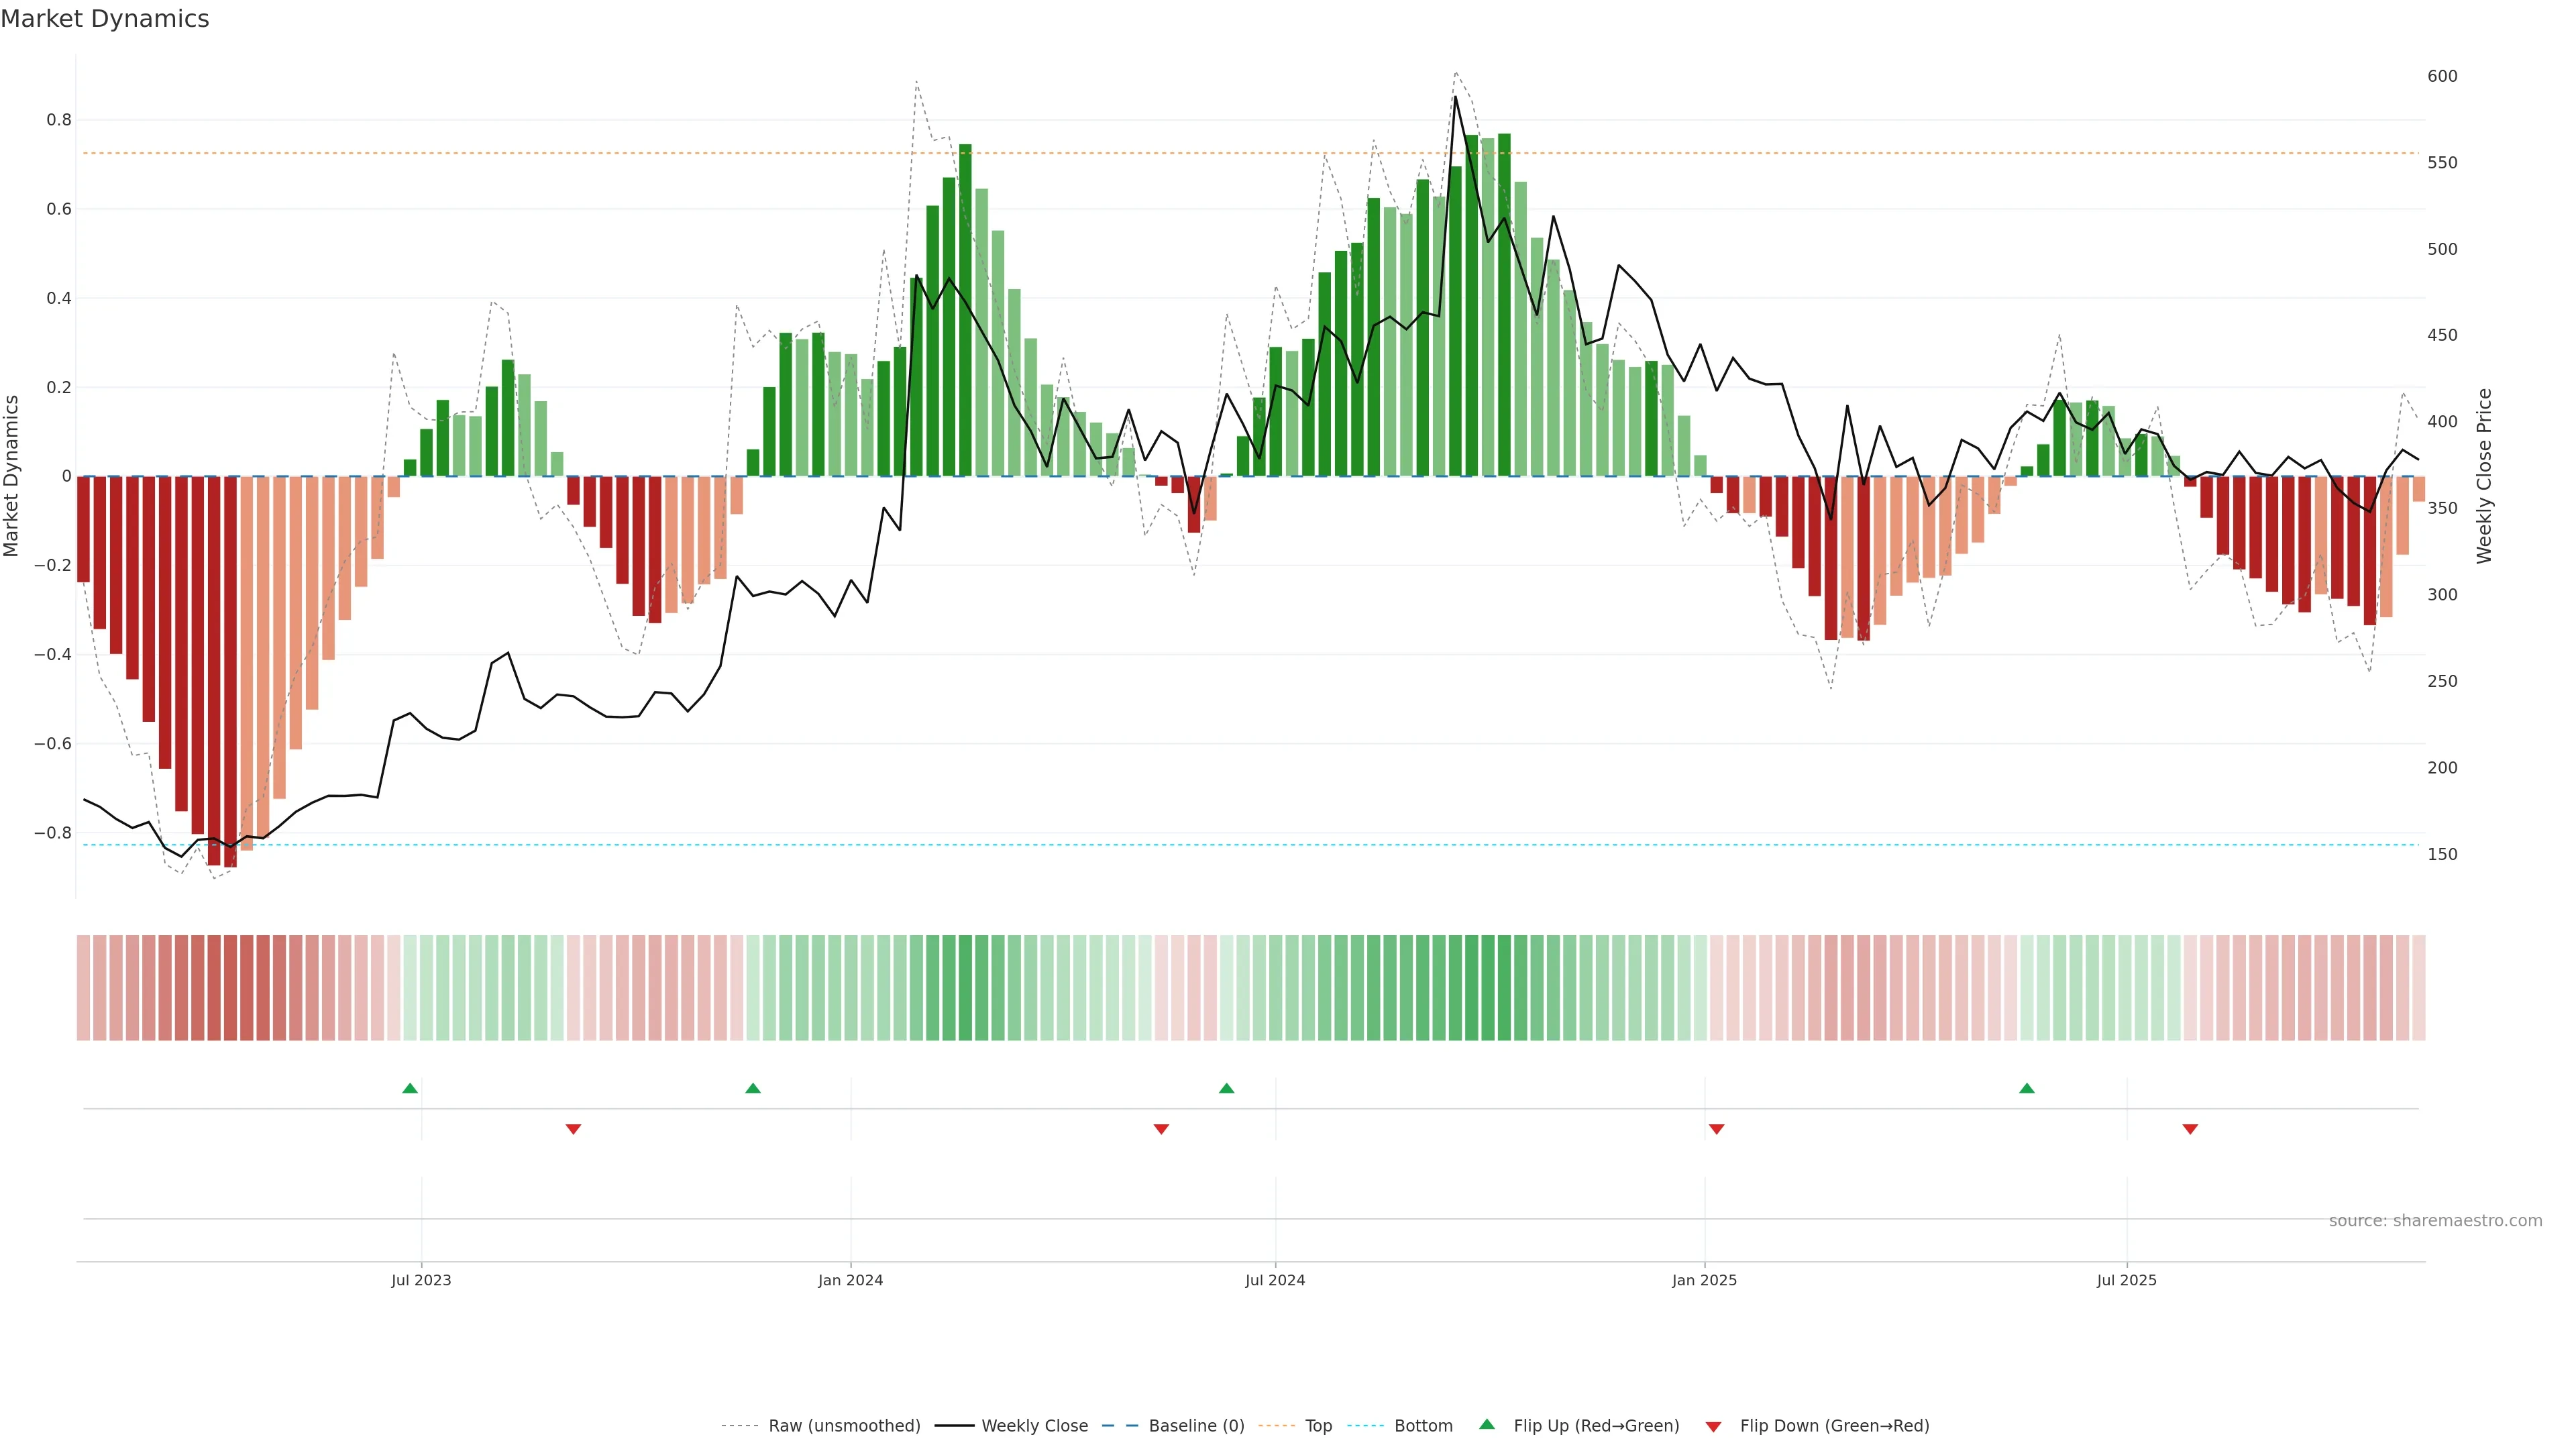Image resolution: width=2576 pixels, height=1449 pixels.
Task: Click the red flip-down triangle between Jan and Jul 2024
Action: [x=1161, y=1129]
